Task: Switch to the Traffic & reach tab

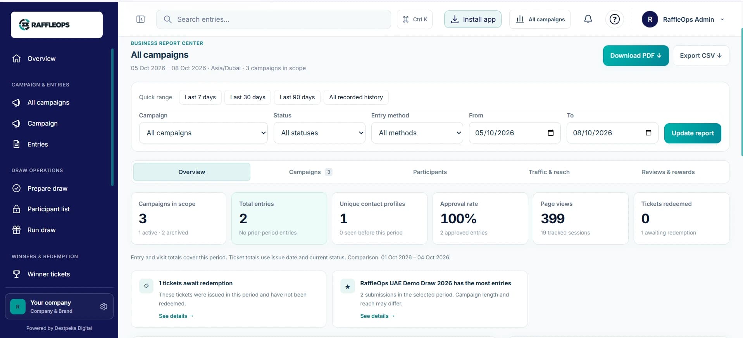Action: coord(549,172)
